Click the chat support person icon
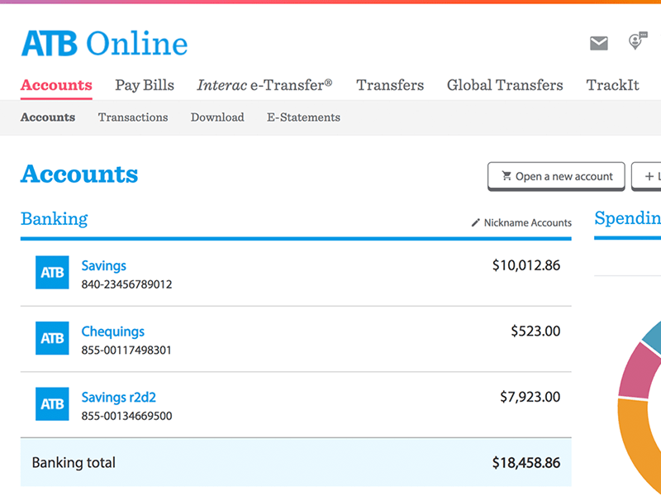This screenshot has width=661, height=496. (x=637, y=41)
